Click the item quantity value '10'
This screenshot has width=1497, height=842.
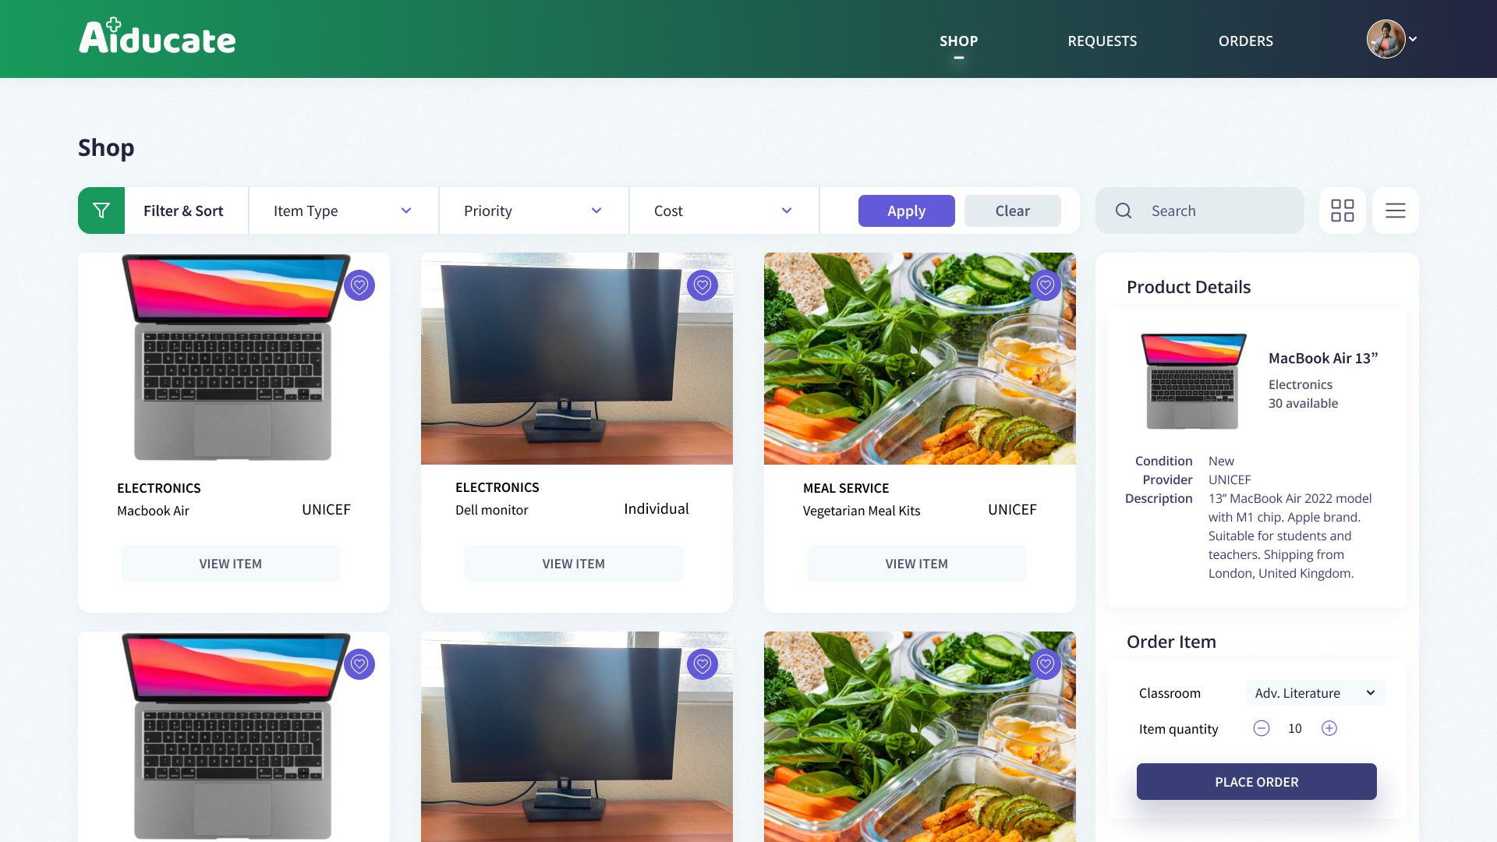pyautogui.click(x=1295, y=728)
